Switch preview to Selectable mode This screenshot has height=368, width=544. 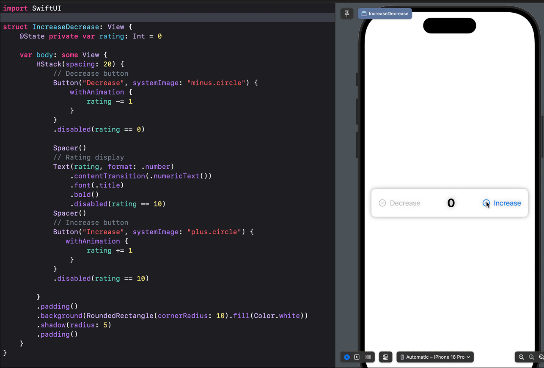coord(357,357)
